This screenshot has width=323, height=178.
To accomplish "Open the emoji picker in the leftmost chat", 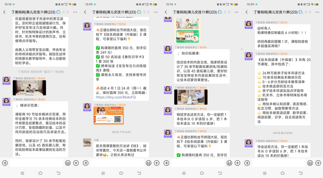I will (x=68, y=163).
